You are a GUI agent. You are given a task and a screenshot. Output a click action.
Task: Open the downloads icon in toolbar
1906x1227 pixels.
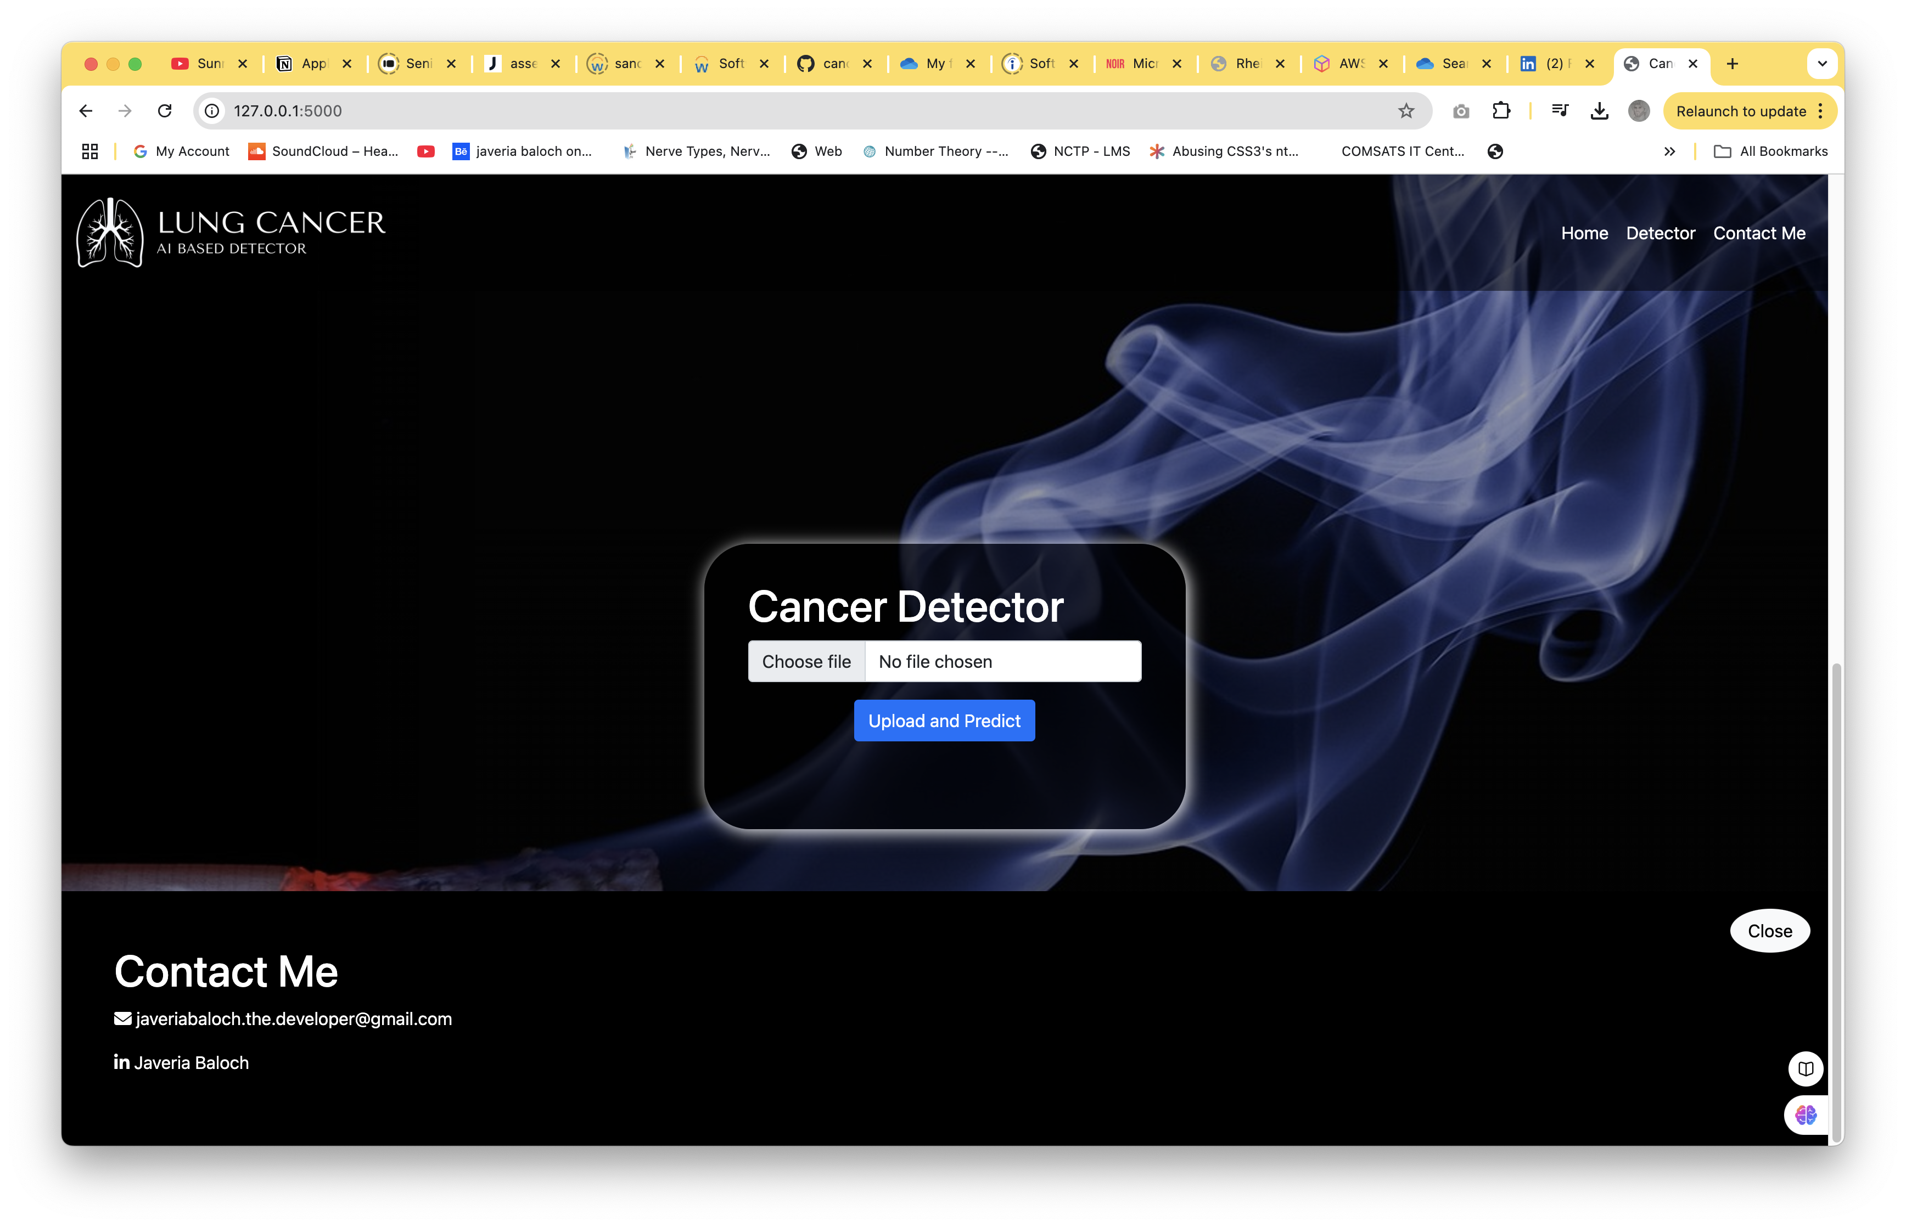[1599, 111]
